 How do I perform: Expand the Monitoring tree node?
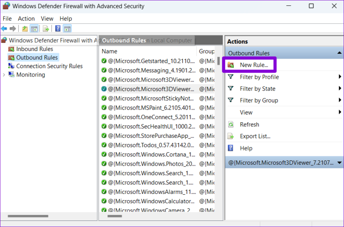[x=4, y=75]
